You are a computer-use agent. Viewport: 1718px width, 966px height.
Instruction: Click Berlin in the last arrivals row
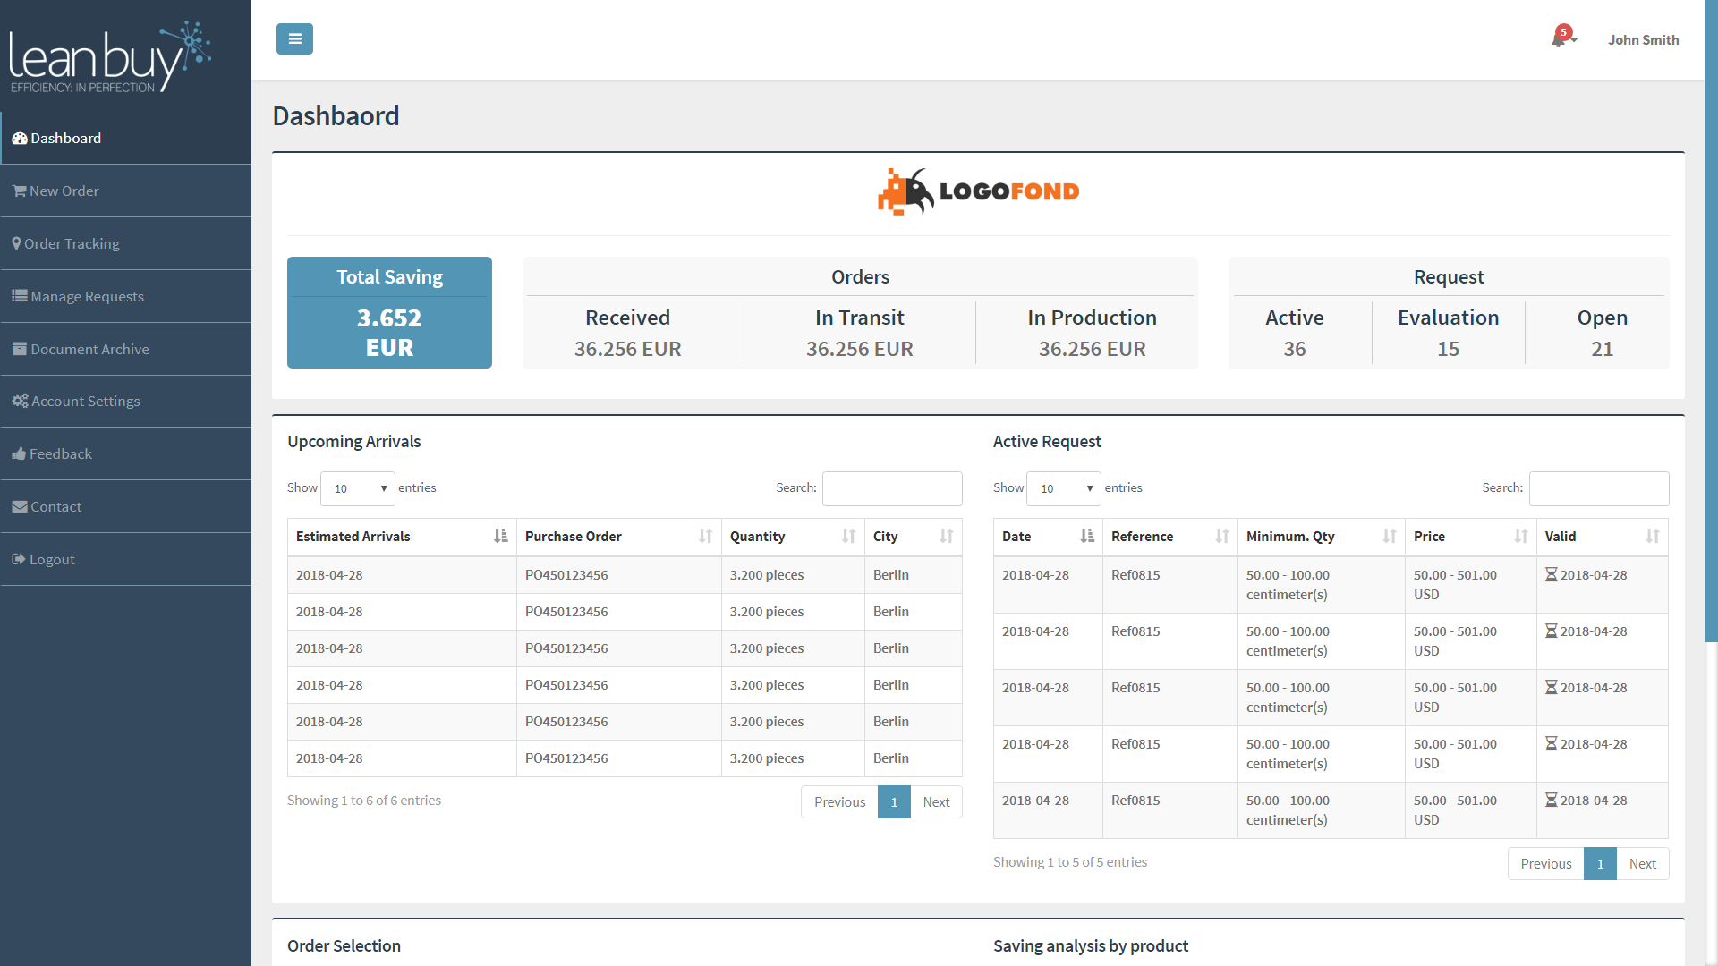890,758
